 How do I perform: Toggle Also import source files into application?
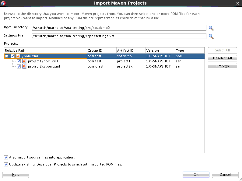6,157
